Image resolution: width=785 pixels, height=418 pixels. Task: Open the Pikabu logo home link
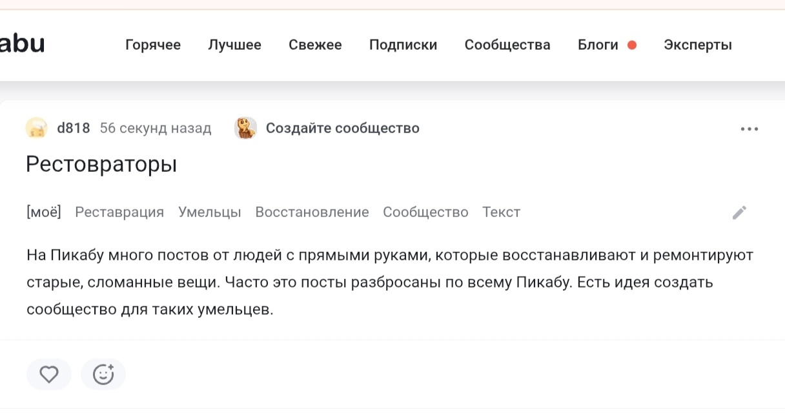point(22,45)
